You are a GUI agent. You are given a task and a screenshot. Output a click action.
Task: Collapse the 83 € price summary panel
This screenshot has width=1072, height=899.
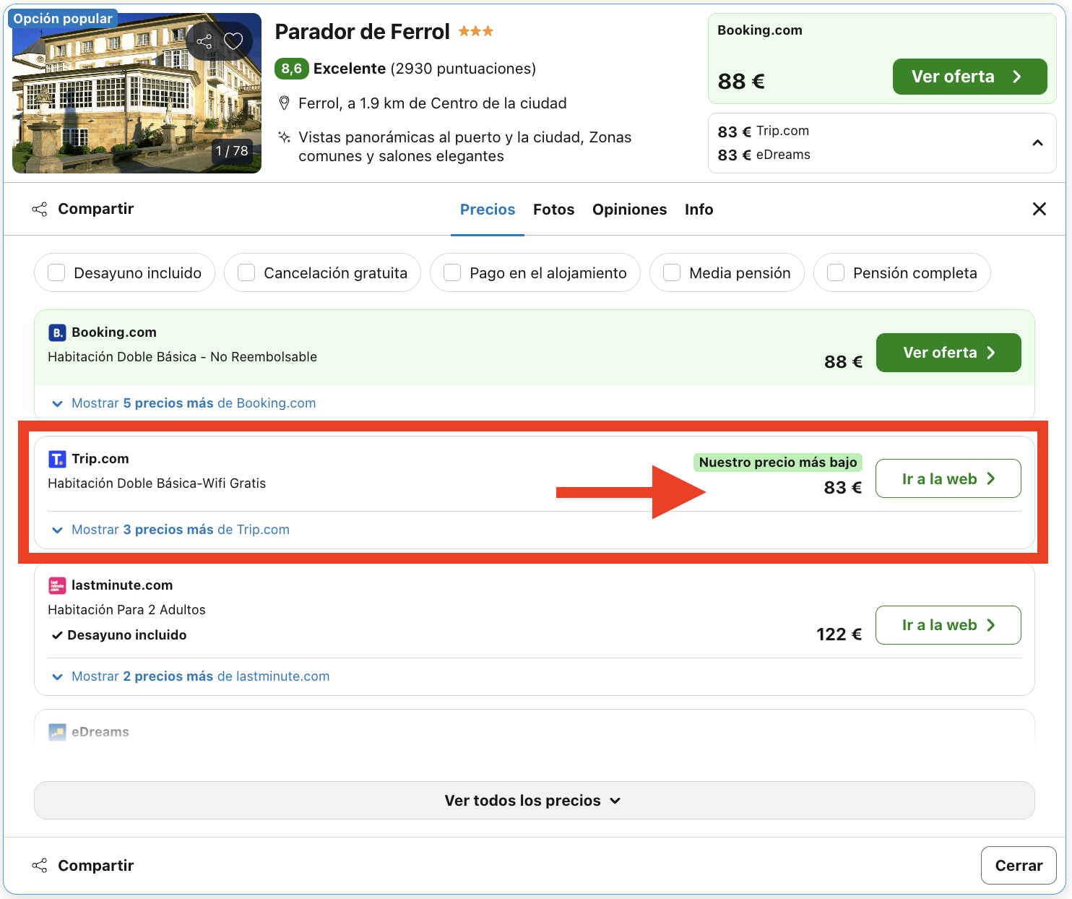[1038, 143]
